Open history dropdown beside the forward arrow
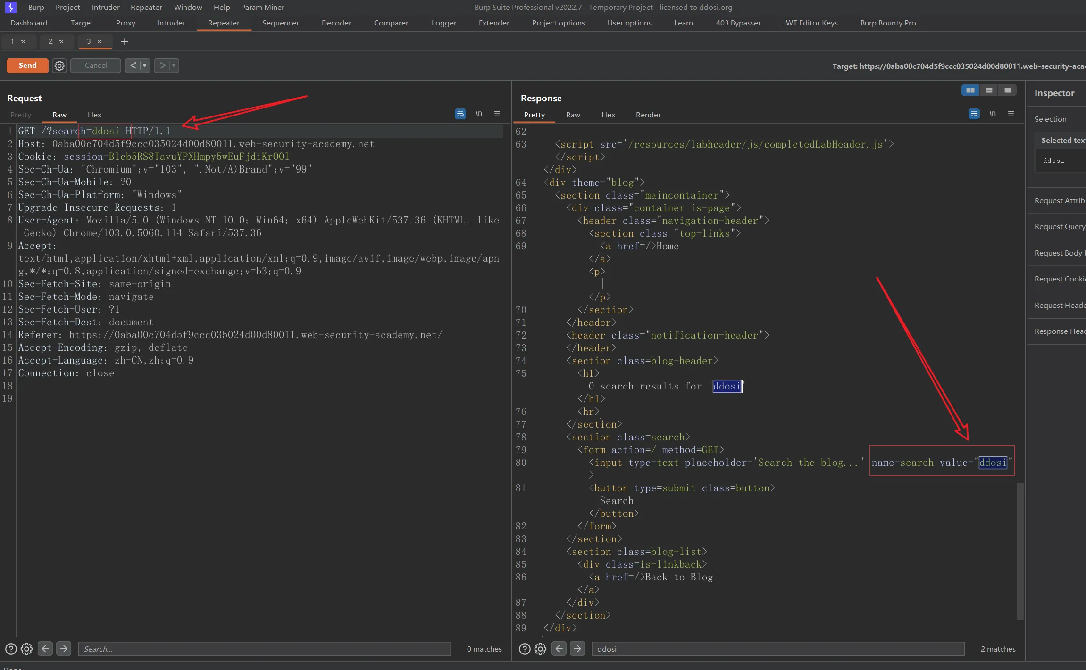This screenshot has height=670, width=1086. pyautogui.click(x=174, y=66)
